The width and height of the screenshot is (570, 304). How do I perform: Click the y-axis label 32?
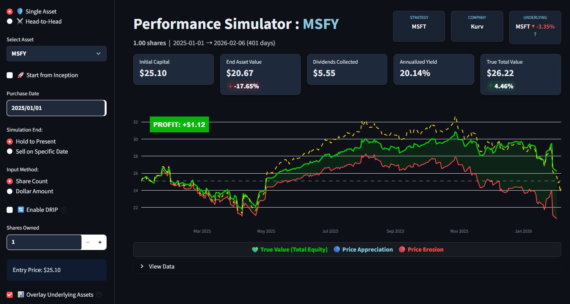pyautogui.click(x=136, y=122)
